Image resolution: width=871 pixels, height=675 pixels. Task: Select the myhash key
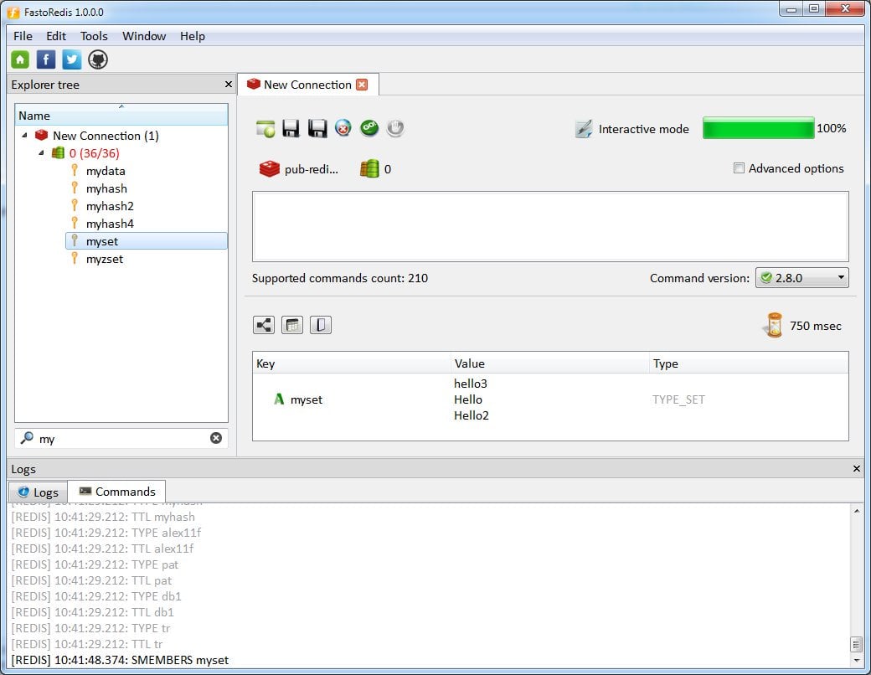tap(106, 188)
